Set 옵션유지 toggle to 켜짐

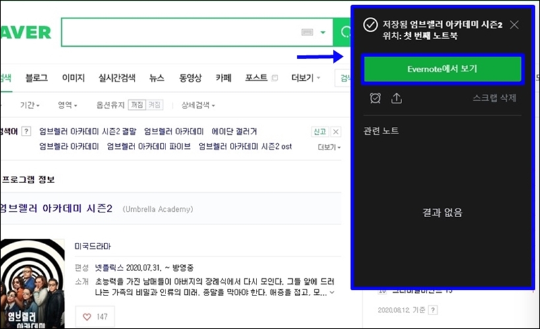tap(154, 105)
